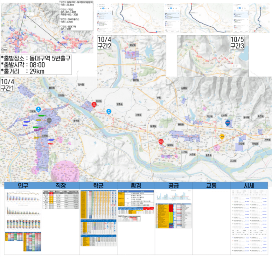Screen dimensions: 272x257
Task: Open the 직장 section header
Action: point(61,185)
